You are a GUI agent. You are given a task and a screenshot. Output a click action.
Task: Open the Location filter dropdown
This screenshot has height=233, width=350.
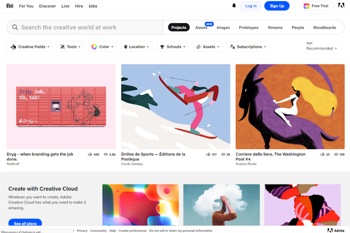click(136, 47)
